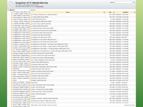This screenshot has height=107, width=143.
Task: Open Nightmare on Elm Street 3 Dream Warriors
Action: (x=50, y=46)
